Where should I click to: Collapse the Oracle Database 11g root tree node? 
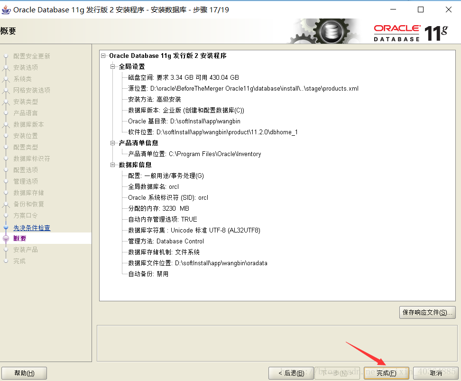pyautogui.click(x=103, y=56)
